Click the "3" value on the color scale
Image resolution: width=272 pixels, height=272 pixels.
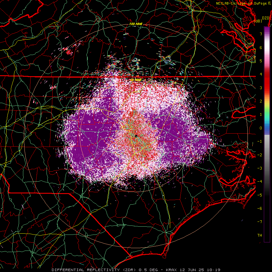click(x=261, y=88)
